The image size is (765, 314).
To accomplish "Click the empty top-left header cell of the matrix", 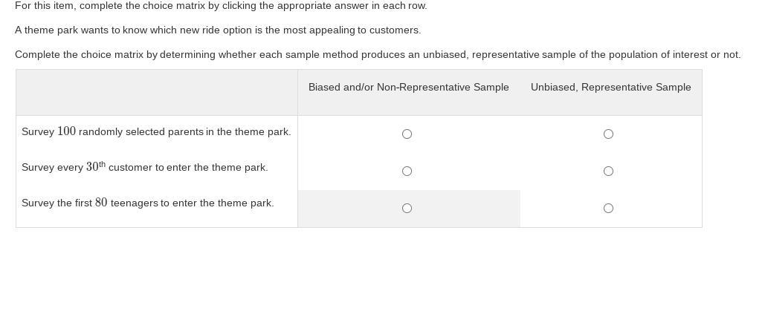I will (156, 92).
